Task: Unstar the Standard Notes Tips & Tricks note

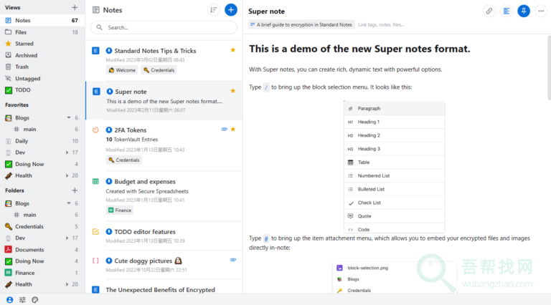Action: click(232, 50)
